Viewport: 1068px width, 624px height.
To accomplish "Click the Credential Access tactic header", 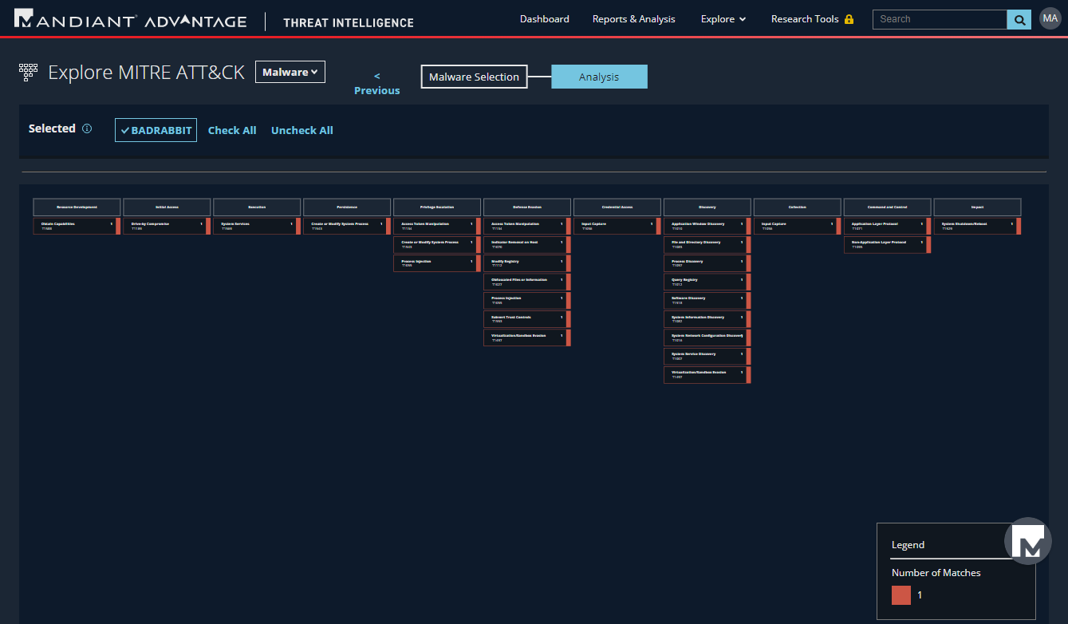I will tap(617, 207).
